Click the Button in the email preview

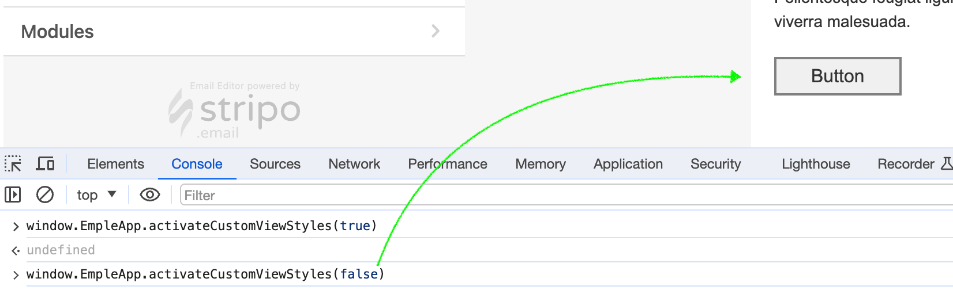tap(837, 76)
